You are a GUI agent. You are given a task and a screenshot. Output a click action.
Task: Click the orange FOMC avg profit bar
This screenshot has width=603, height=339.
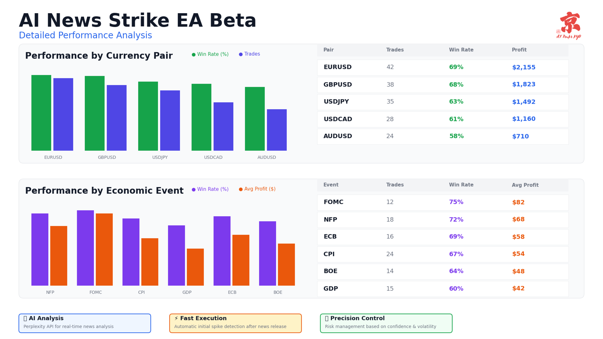pyautogui.click(x=104, y=249)
